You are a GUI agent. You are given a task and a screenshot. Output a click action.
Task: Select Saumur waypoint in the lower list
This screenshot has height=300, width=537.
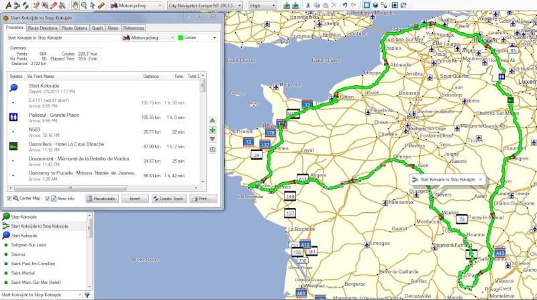[x=44, y=254]
